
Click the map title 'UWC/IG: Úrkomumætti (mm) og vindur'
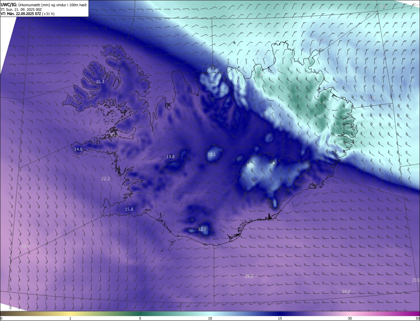tap(44, 5)
